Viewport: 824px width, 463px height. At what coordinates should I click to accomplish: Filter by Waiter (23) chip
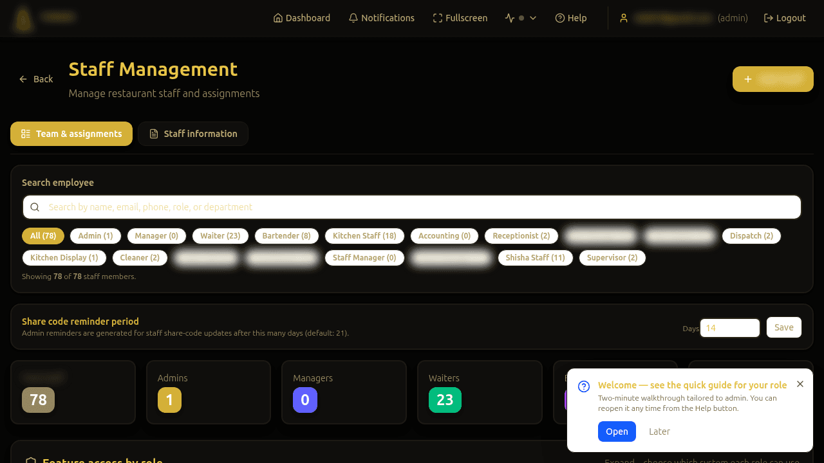220,236
